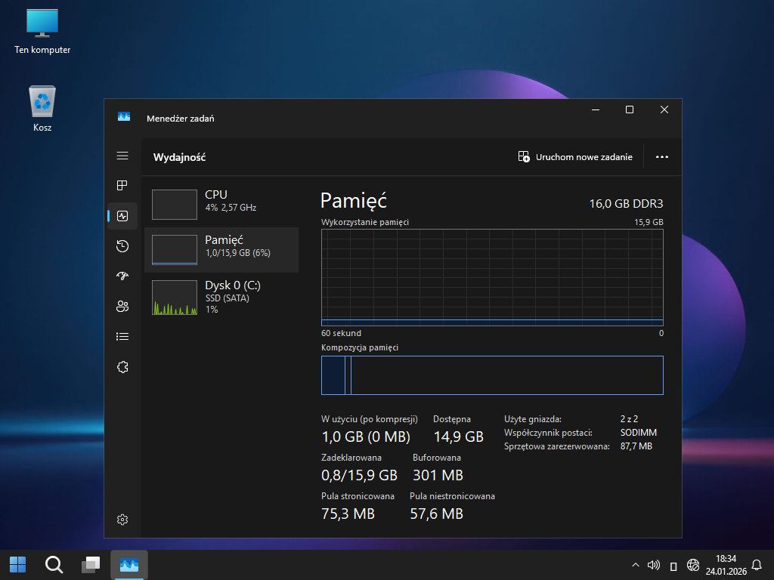This screenshot has height=580, width=774.
Task: Go to Startup apps via the sidebar icon
Action: [x=122, y=276]
